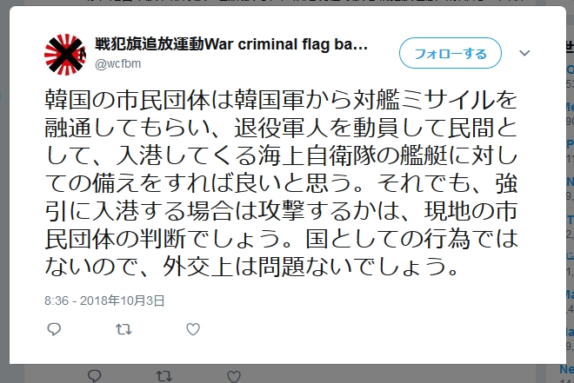The image size is (574, 383).
Task: Expand the tweet options chevron menu
Action: (x=524, y=54)
